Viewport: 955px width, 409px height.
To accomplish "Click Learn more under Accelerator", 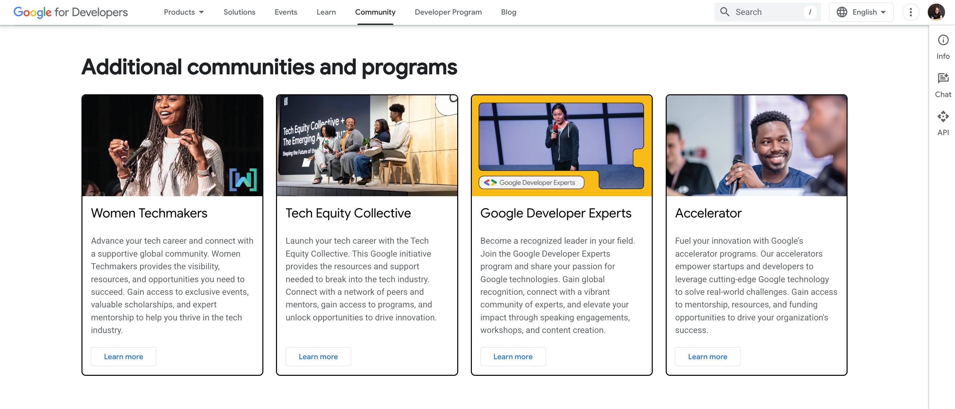I will pyautogui.click(x=707, y=357).
